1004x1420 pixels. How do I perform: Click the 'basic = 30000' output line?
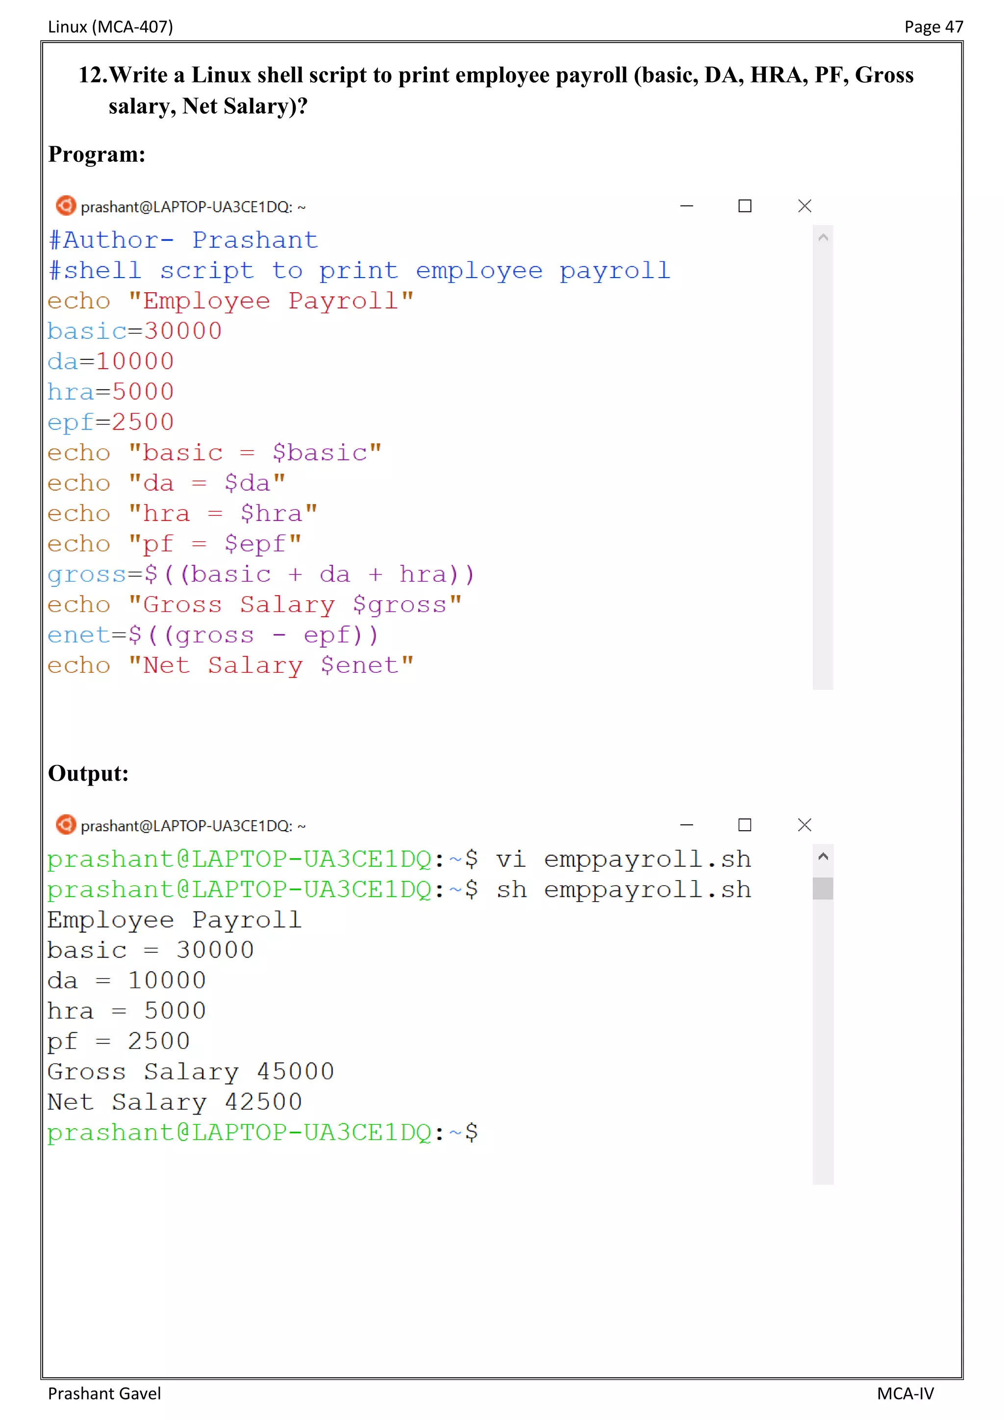click(x=151, y=951)
